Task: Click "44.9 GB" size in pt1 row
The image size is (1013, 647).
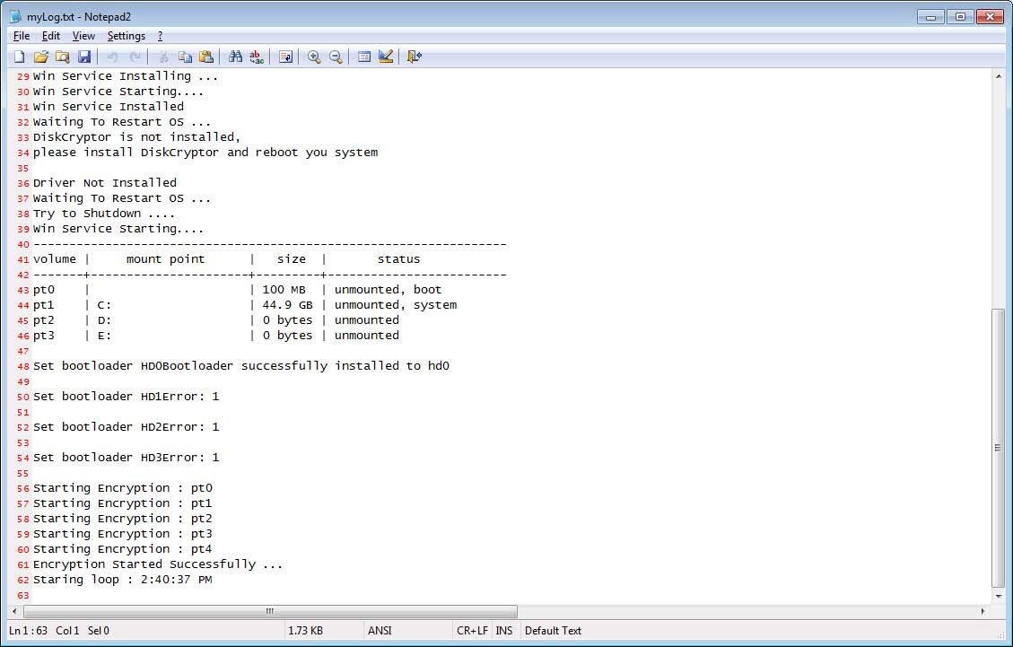Action: [287, 305]
